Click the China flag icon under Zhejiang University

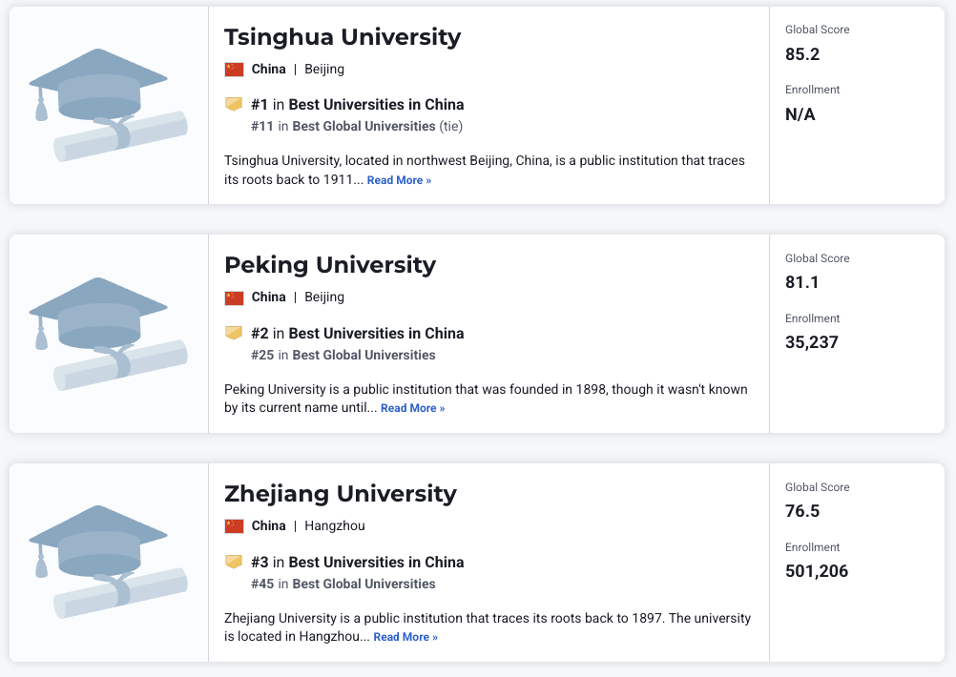coord(234,526)
